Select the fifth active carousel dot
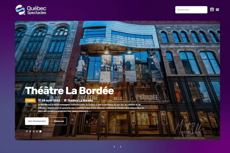230x153 pixels. pyautogui.click(x=40, y=131)
